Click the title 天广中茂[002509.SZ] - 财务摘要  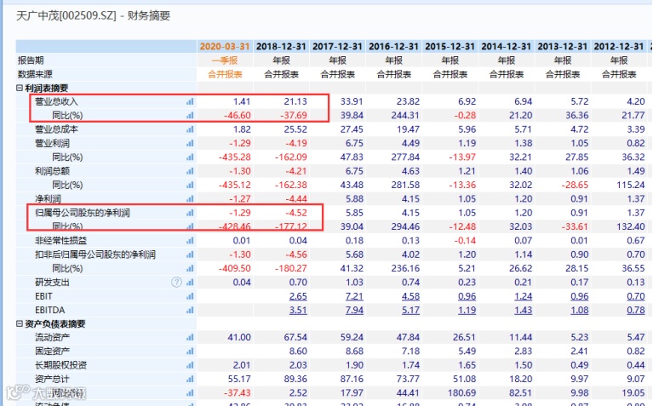tap(94, 16)
